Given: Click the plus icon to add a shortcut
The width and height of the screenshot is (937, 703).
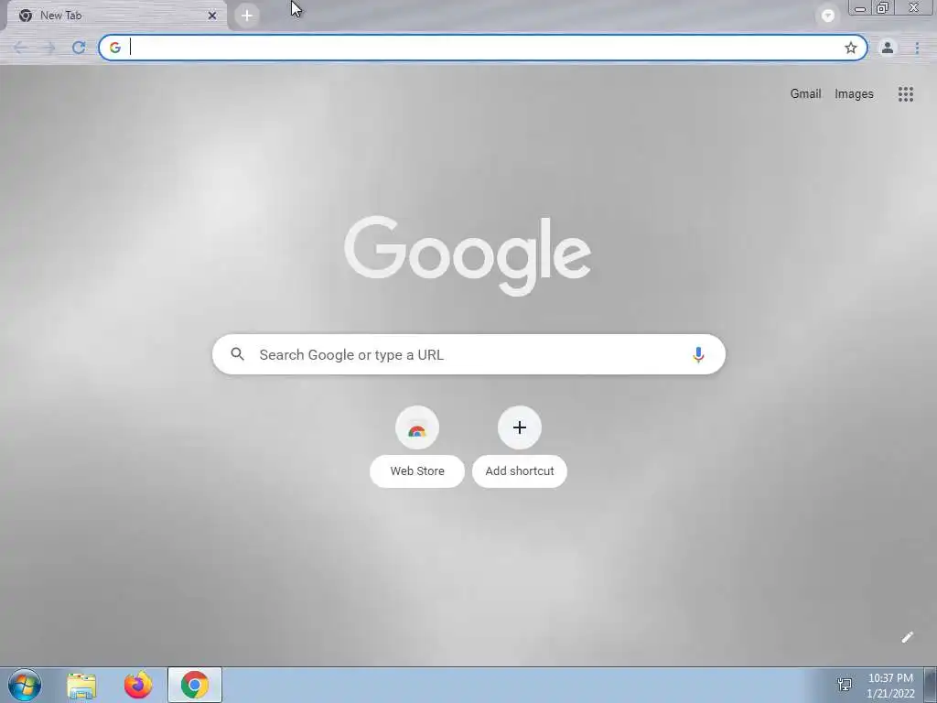Looking at the screenshot, I should tap(520, 427).
